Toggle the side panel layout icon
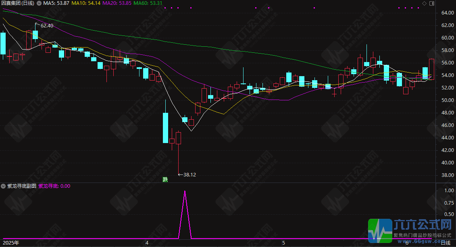 click(x=431, y=3)
